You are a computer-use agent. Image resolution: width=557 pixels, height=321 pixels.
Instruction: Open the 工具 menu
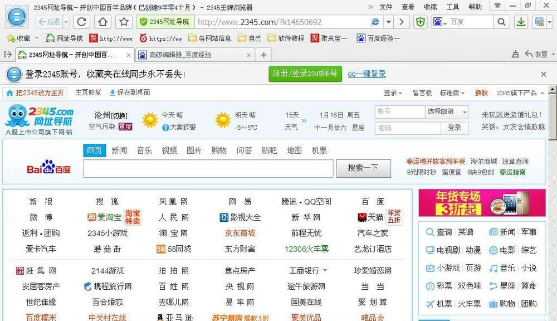click(x=452, y=7)
